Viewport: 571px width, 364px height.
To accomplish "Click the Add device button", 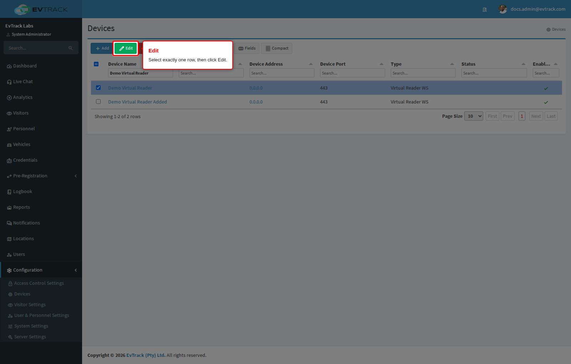I will click(x=102, y=49).
